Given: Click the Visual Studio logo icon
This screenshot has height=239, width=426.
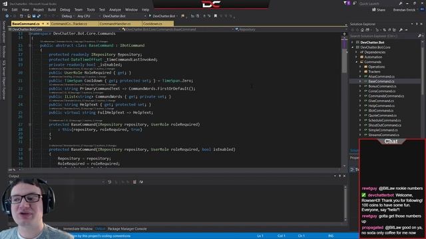Looking at the screenshot, I should pyautogui.click(x=5, y=4).
